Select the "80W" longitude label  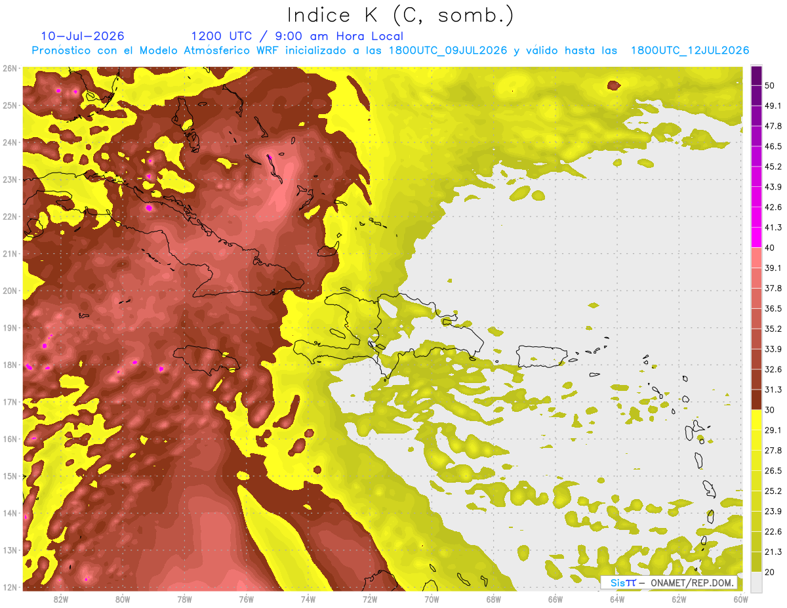pos(123,599)
